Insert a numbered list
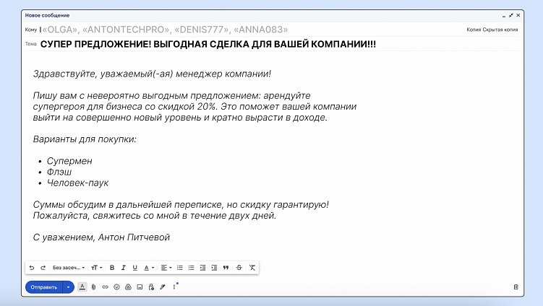The width and height of the screenshot is (543, 306). point(180,268)
